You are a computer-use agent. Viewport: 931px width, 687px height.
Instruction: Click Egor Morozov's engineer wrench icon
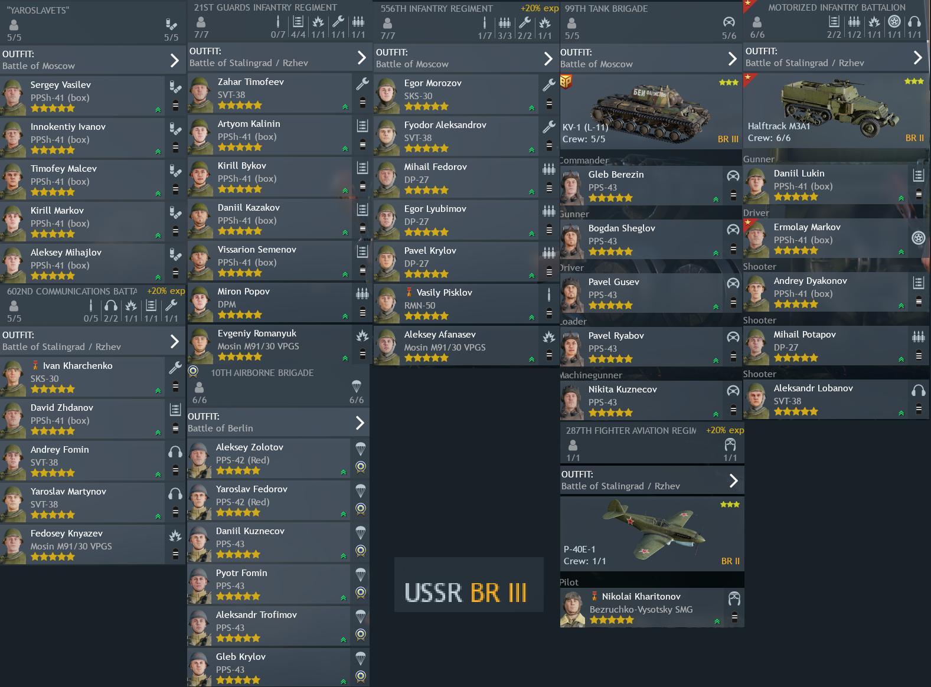click(x=549, y=85)
